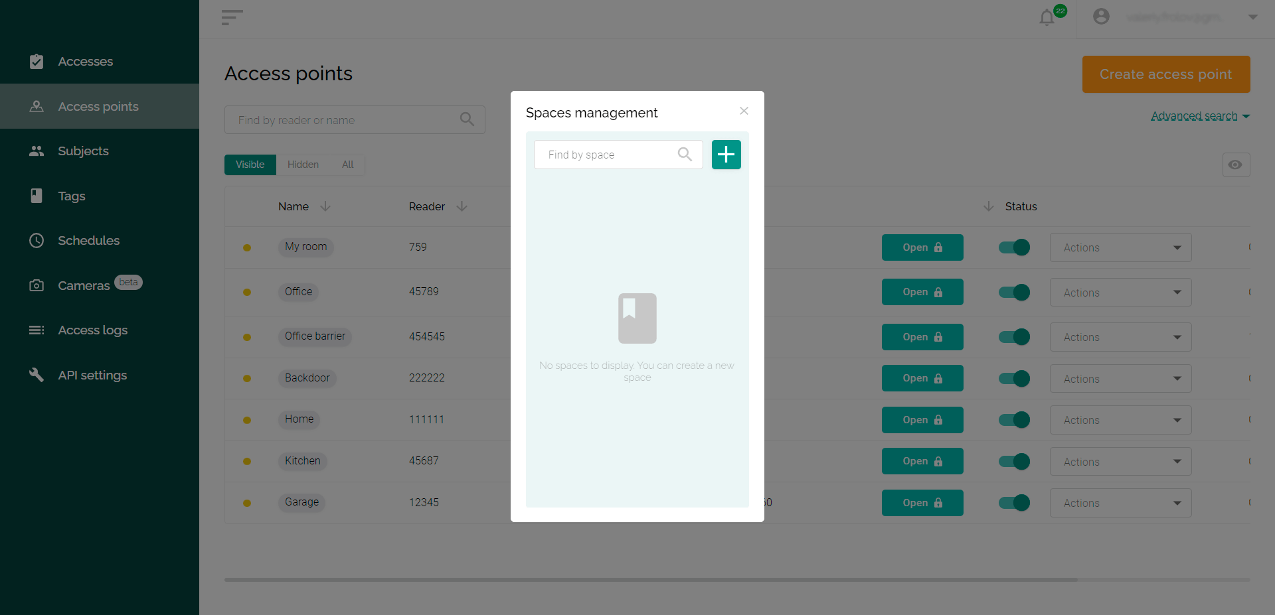Image resolution: width=1275 pixels, height=615 pixels.
Task: Toggle status switch for Kitchen
Action: (1014, 461)
